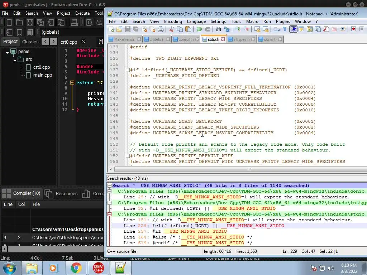Toggle Show All Characters pilcrow icon

tap(285, 29)
